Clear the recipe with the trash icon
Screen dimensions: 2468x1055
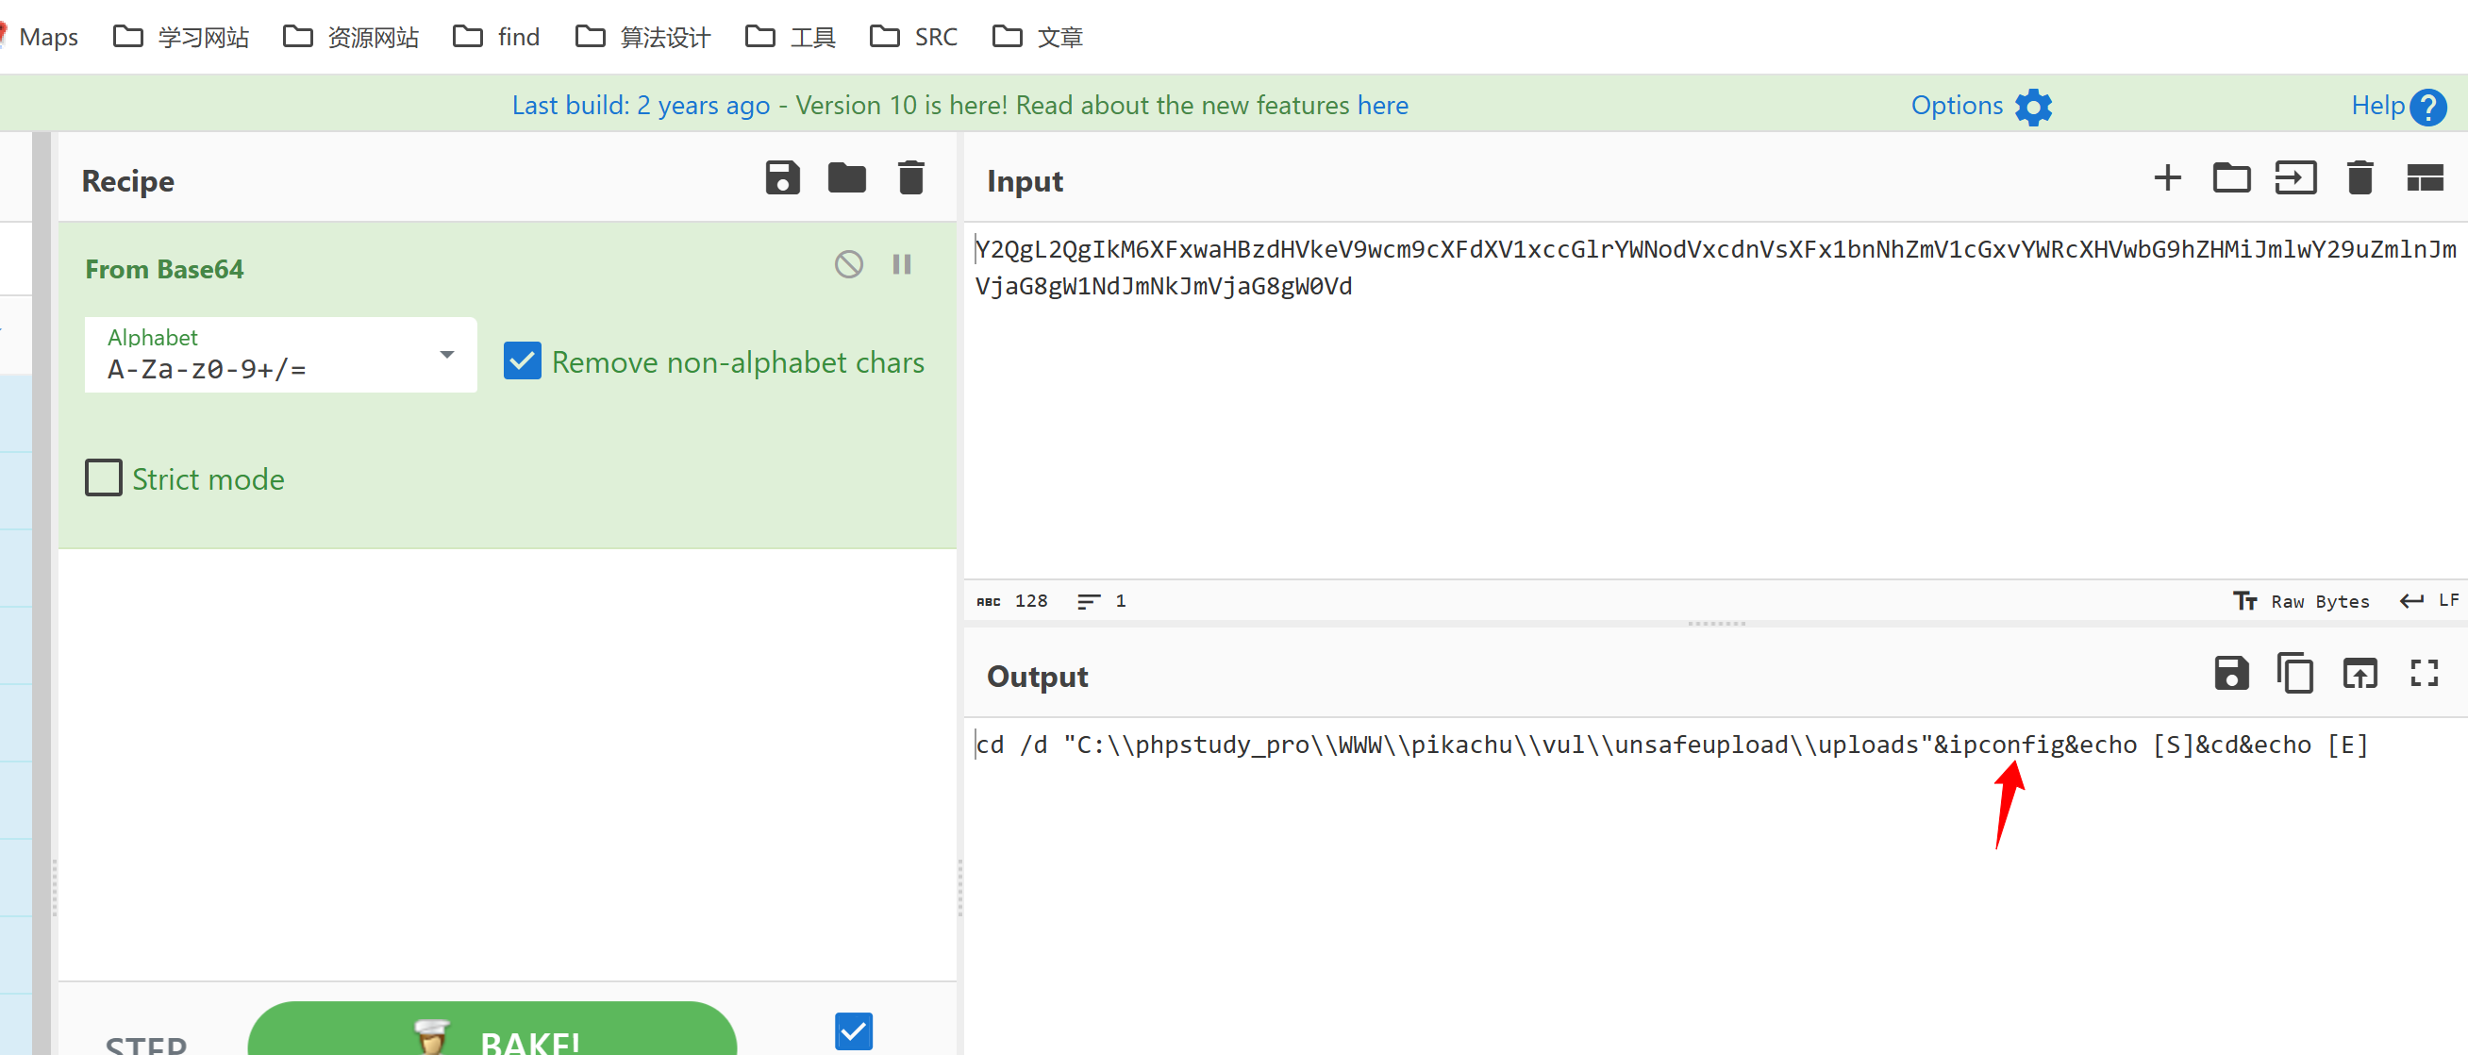(x=910, y=178)
